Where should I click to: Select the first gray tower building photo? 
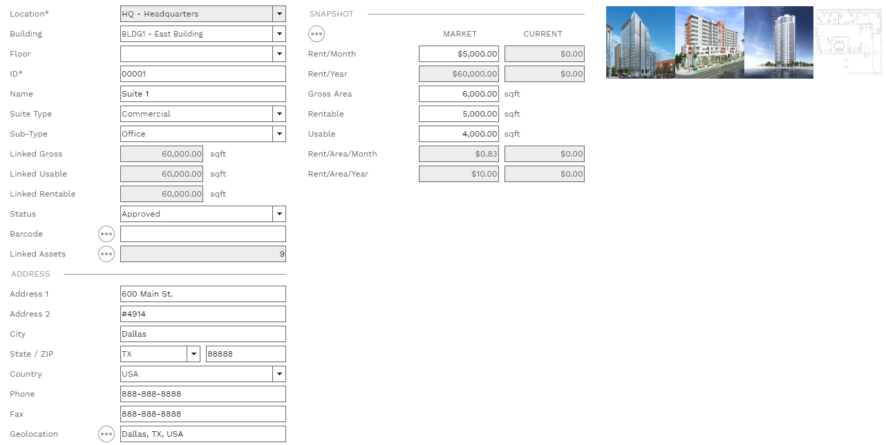click(x=640, y=42)
